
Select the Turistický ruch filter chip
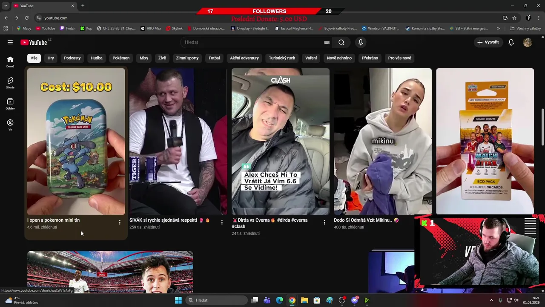click(x=282, y=58)
